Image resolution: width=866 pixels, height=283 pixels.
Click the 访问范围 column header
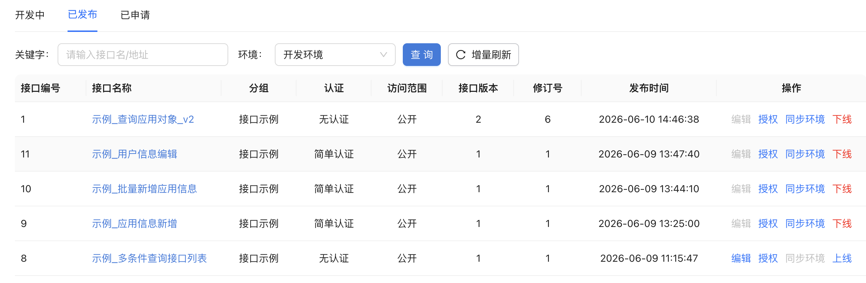click(407, 88)
